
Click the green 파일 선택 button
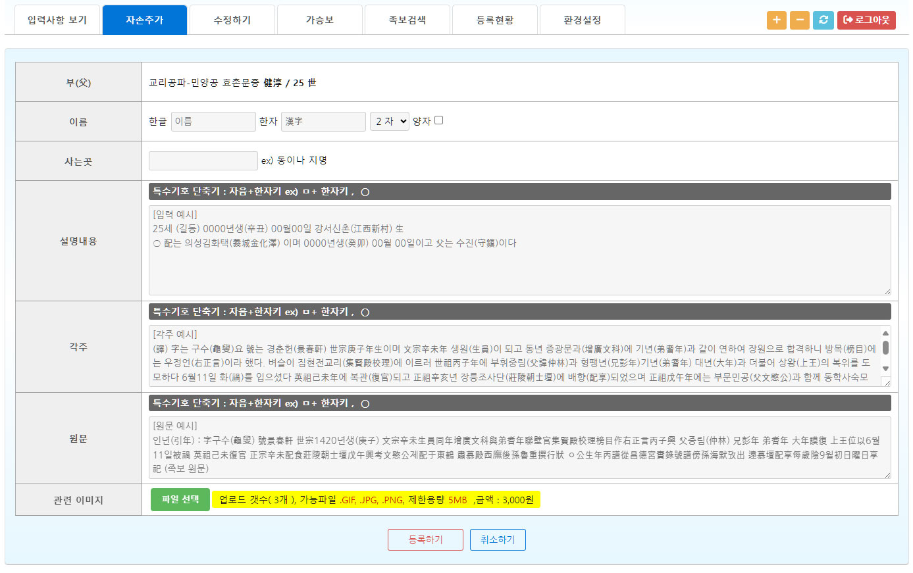coord(180,500)
